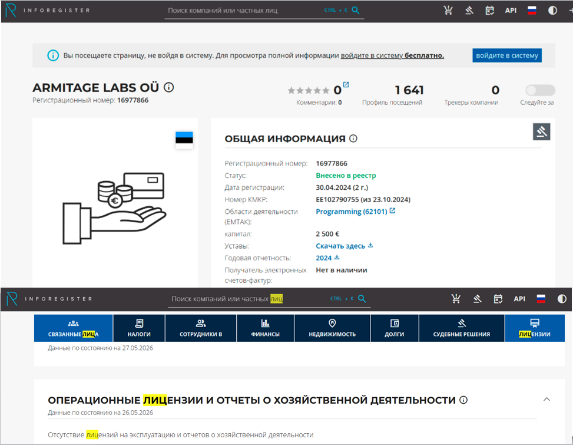Open the НЕДВИЖИМОСТЬ tab
Viewport: 573px width, 445px height.
click(332, 328)
